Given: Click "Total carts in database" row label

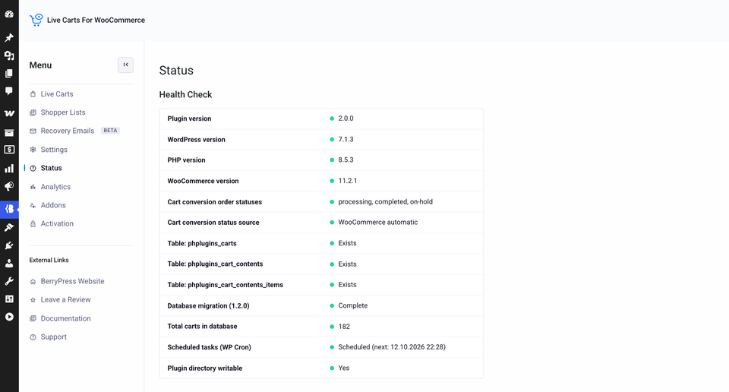Looking at the screenshot, I should click(x=202, y=327).
